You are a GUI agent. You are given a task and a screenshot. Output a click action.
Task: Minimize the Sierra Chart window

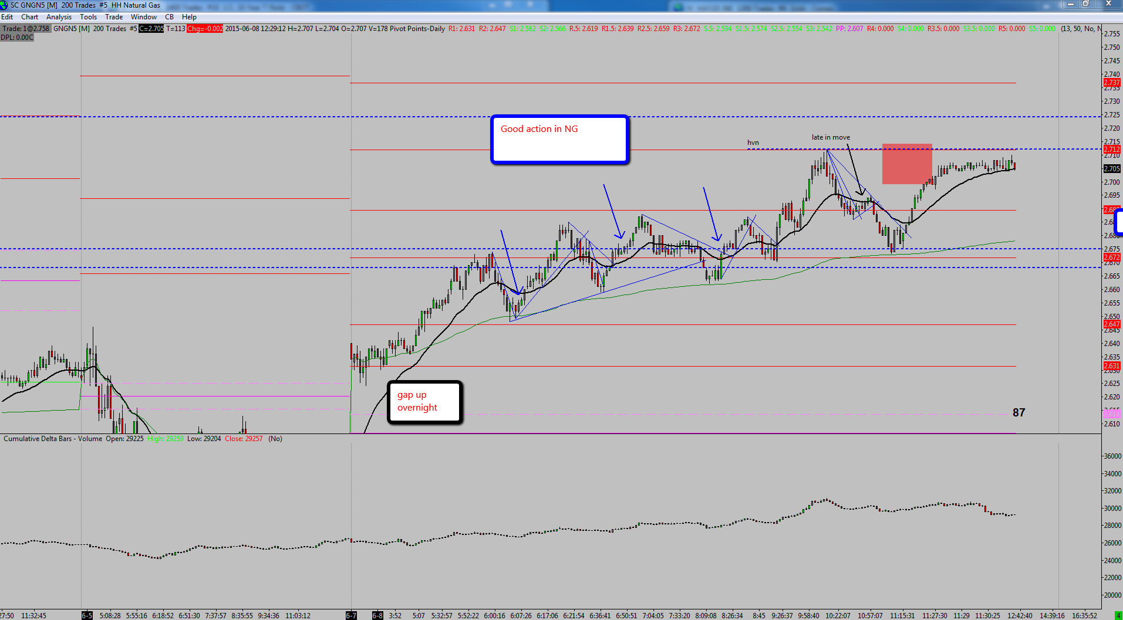pos(1070,4)
